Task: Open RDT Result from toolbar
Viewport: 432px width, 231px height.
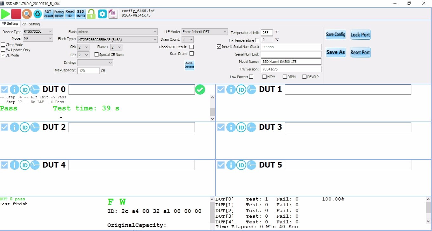Action: (48, 14)
